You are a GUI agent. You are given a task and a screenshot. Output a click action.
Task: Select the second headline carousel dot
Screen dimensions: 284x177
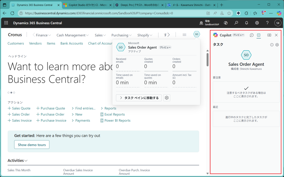point(11,93)
